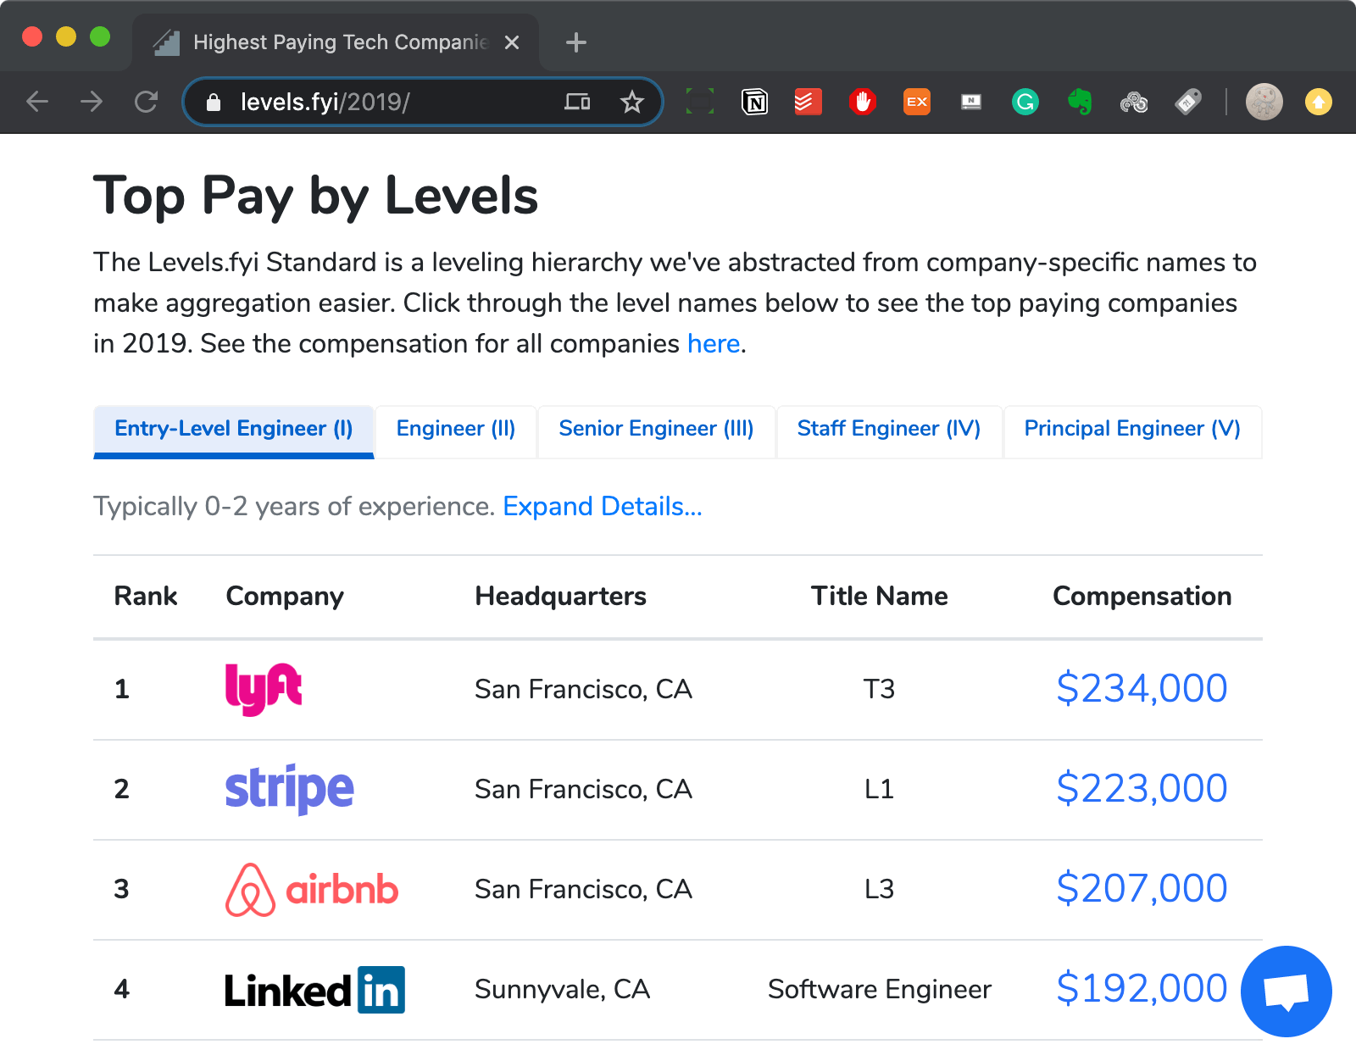Select the Entry-Level Engineer (I) tab
Screen dimensions: 1356x1061
tap(234, 431)
